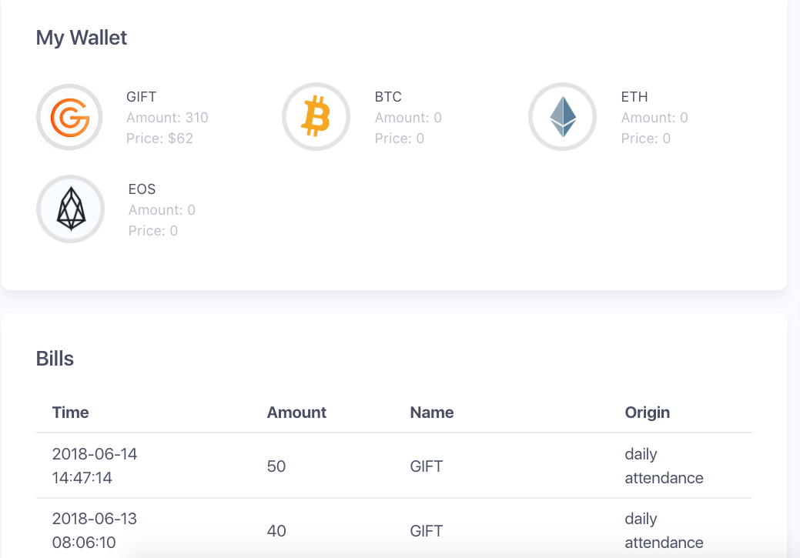Click the Amount column header

[x=296, y=412]
